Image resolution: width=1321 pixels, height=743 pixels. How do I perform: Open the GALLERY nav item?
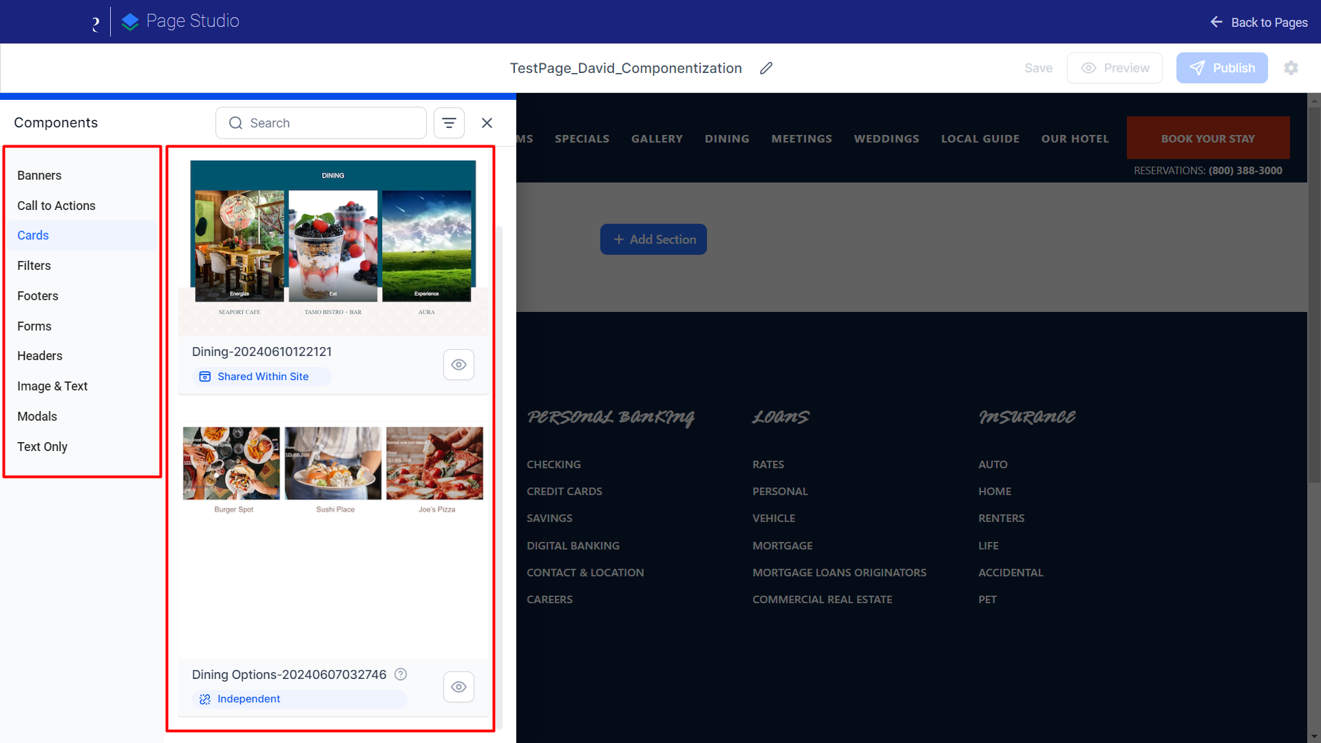tap(657, 138)
